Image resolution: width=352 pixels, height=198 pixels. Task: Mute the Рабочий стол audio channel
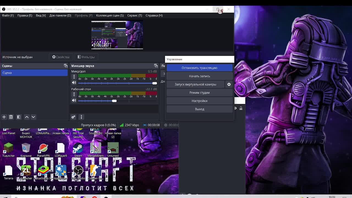[74, 100]
